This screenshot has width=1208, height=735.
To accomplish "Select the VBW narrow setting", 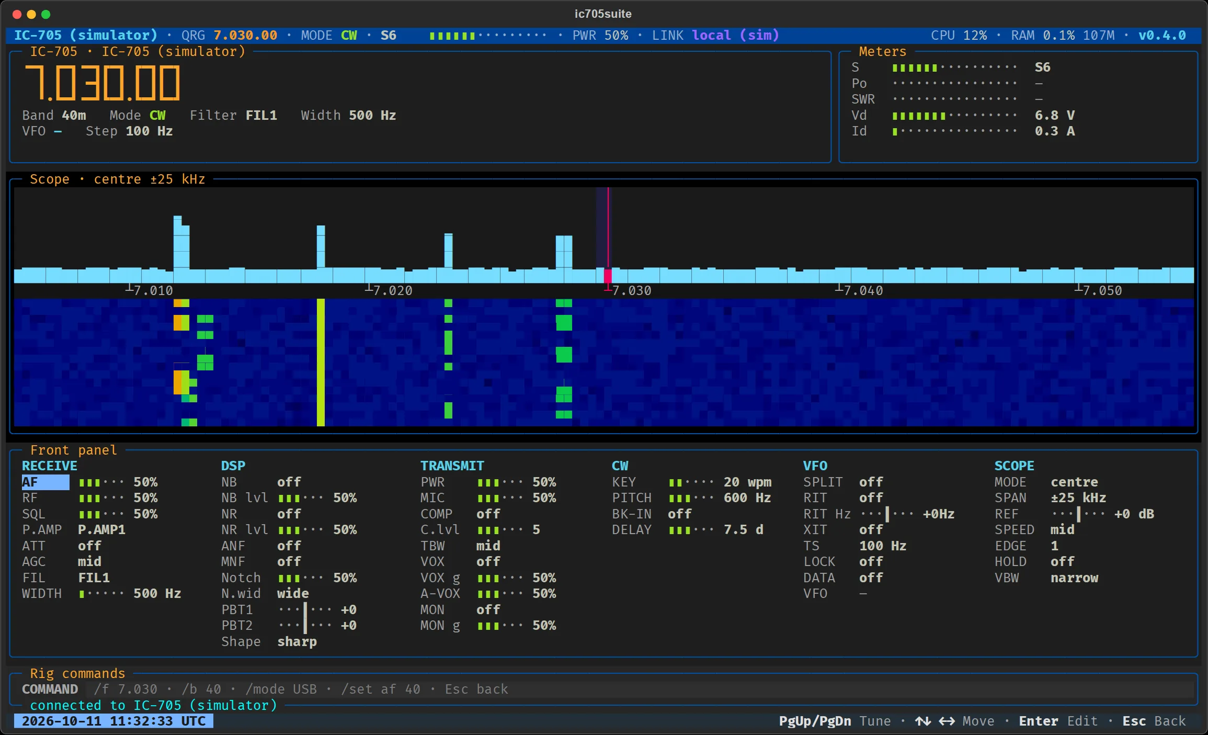I will (1074, 578).
